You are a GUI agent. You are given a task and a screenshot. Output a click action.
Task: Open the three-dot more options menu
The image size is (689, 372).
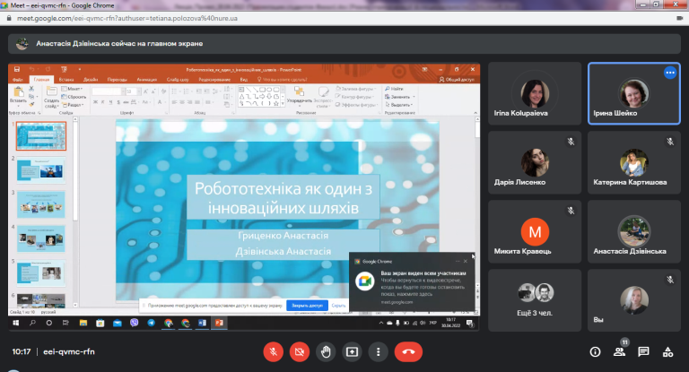(378, 351)
